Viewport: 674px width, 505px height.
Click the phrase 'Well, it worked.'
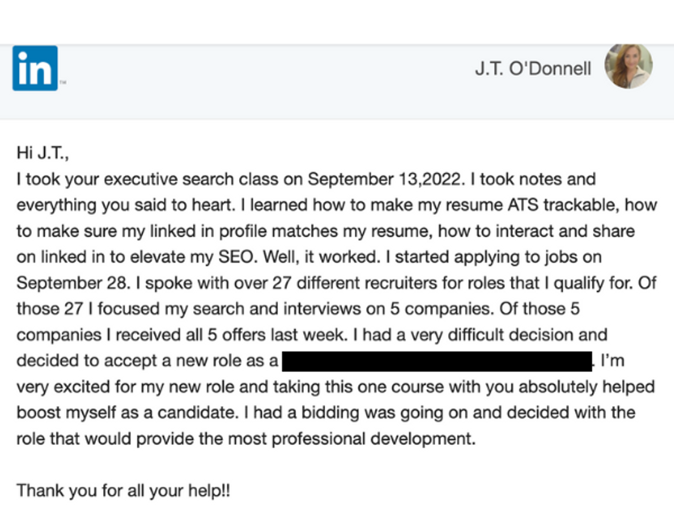322,257
